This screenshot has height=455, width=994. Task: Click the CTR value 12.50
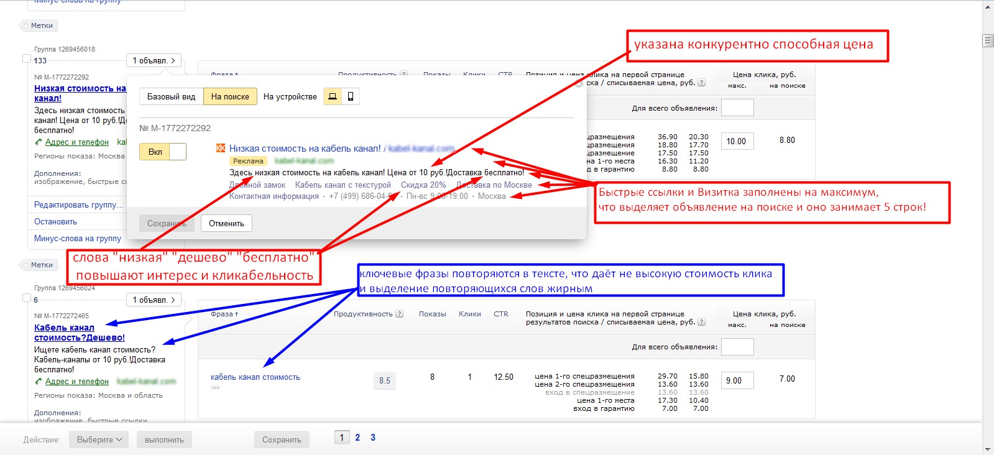click(504, 377)
